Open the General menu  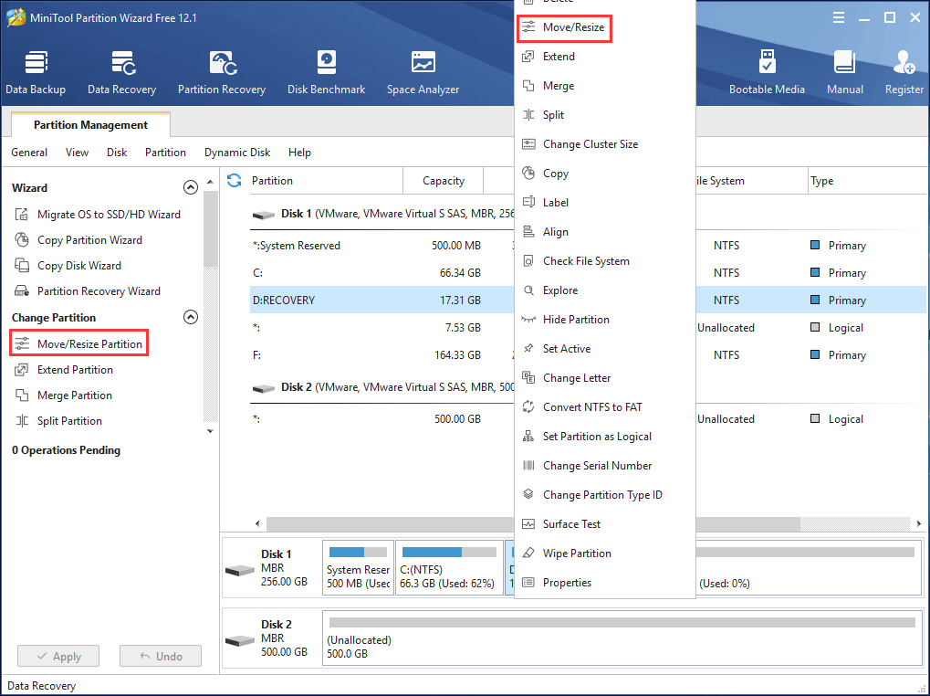click(x=29, y=153)
